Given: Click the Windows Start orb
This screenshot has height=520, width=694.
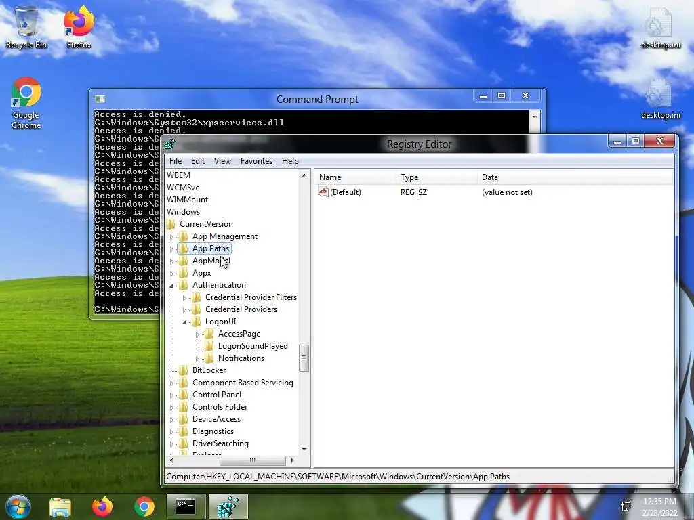Looking at the screenshot, I should (18, 506).
